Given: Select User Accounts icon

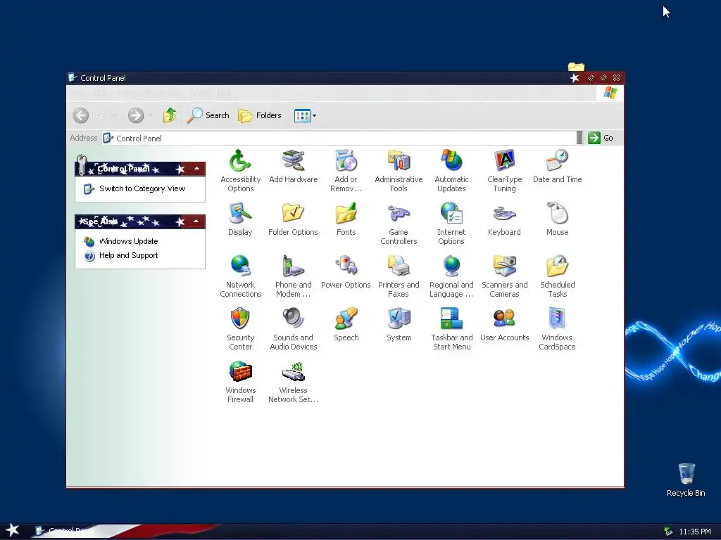Looking at the screenshot, I should tap(504, 325).
